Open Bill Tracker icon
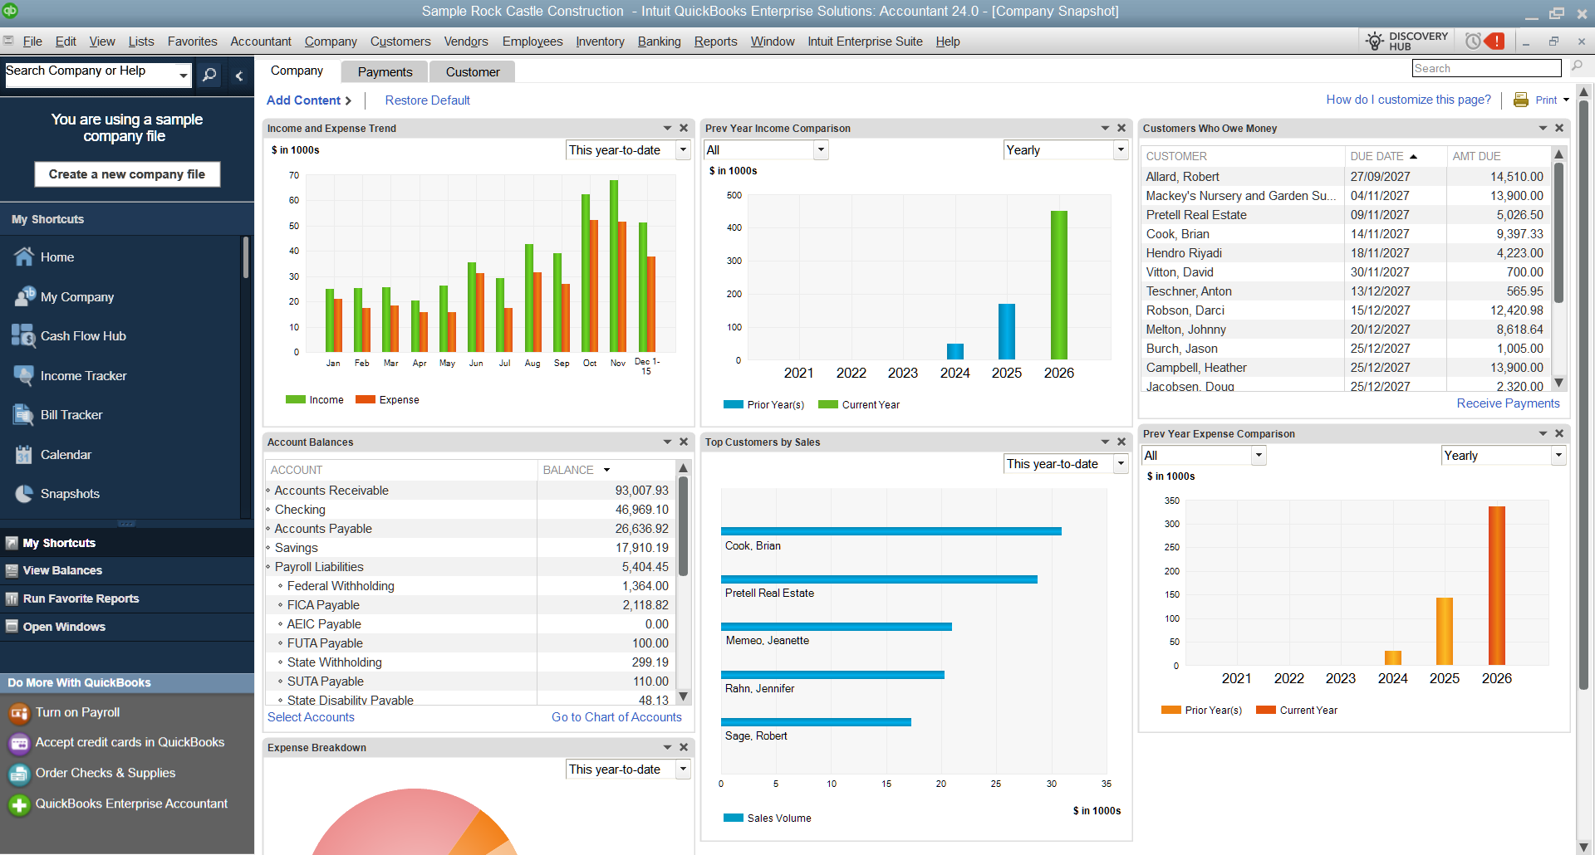This screenshot has width=1595, height=855. tap(23, 415)
